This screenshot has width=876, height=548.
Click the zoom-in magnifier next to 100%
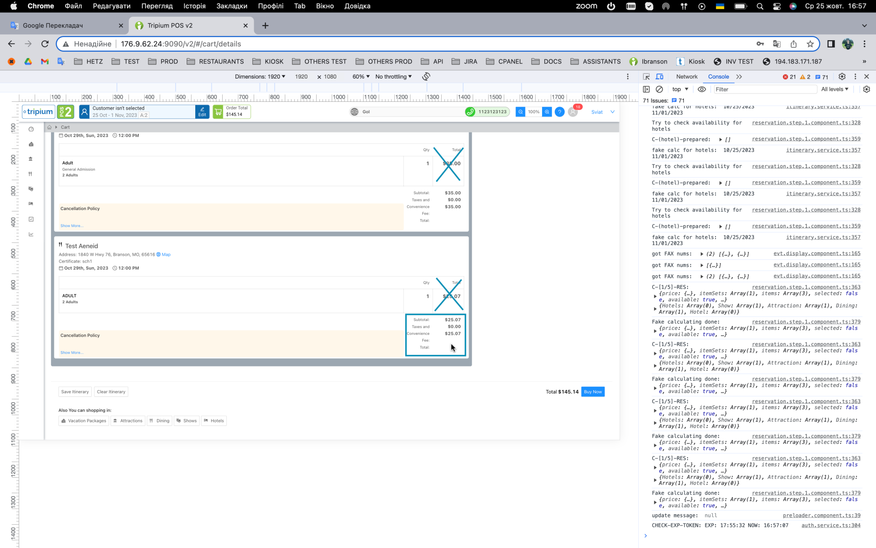coord(547,112)
